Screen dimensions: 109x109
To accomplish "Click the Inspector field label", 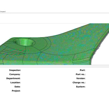I will (x=15, y=70).
